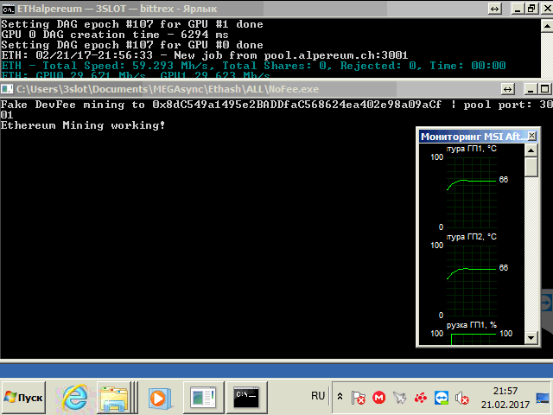Click the TeamViewer side panel arrow
The width and height of the screenshot is (553, 415).
coord(547,303)
